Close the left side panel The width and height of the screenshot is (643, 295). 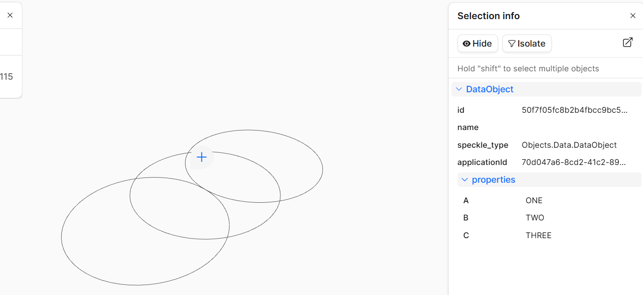[10, 15]
